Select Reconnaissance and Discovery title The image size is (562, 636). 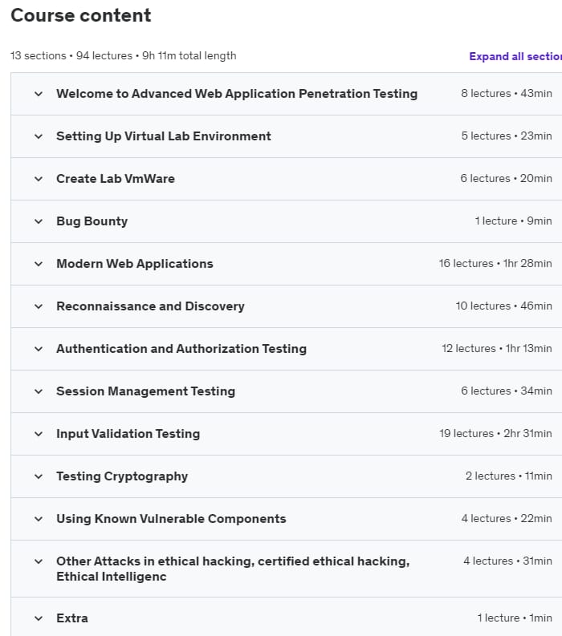pyautogui.click(x=150, y=306)
